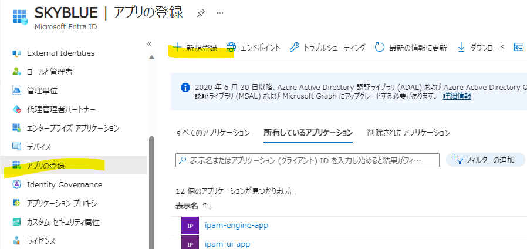Click the デバイス icon
Screen dimensions: 527x249
[x=16, y=147]
